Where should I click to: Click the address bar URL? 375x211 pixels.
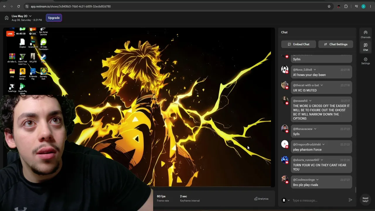(x=71, y=6)
